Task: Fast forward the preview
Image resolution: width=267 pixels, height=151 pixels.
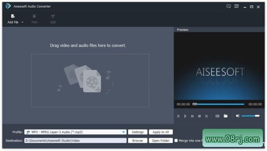Action: click(192, 116)
